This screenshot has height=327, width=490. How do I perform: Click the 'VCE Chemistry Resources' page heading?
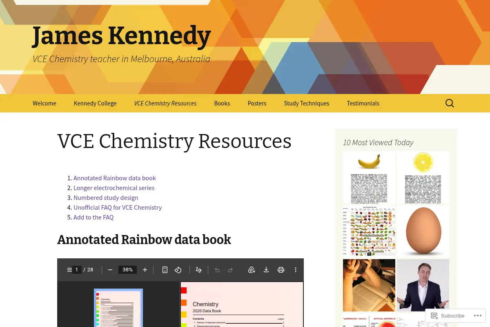tap(174, 141)
